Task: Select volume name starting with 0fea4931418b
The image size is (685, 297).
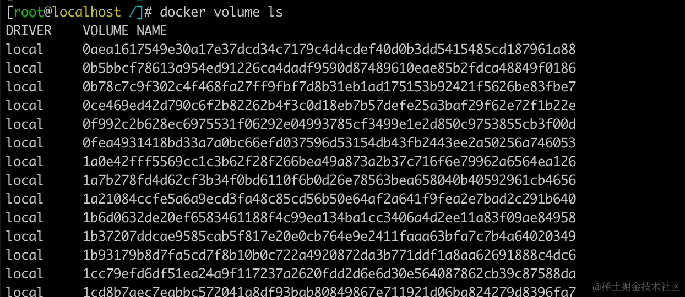Action: coord(329,143)
